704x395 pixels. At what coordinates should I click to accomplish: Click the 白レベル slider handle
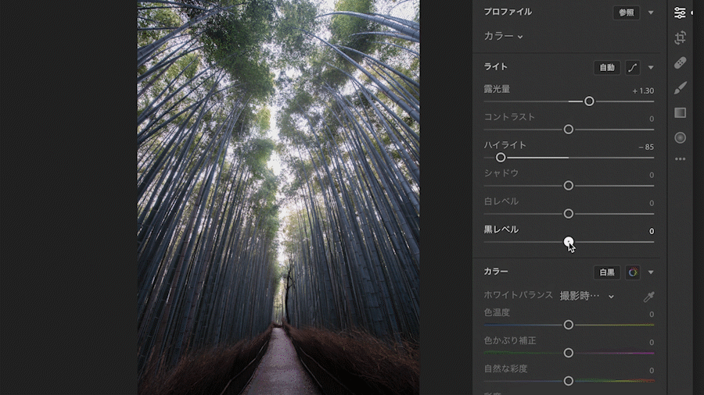(569, 214)
